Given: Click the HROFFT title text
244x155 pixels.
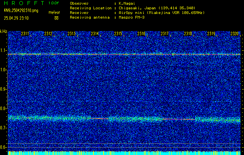Looking at the screenshot, I should tap(24, 3).
